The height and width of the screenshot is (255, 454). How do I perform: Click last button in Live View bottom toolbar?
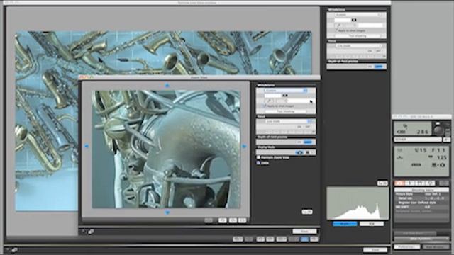[314, 239]
